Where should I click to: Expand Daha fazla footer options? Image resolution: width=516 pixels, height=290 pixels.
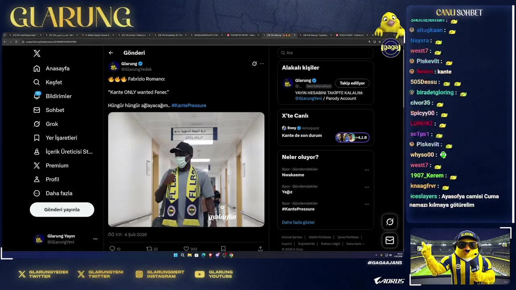click(x=355, y=244)
